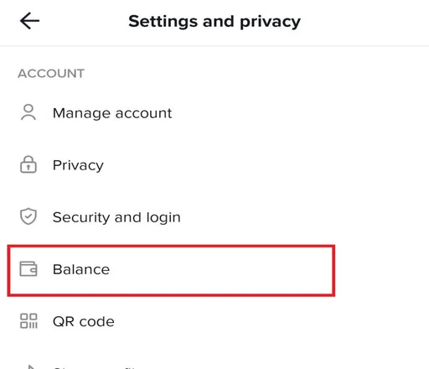The width and height of the screenshot is (429, 369).
Task: Tap the QR code grid icon
Action: (28, 321)
